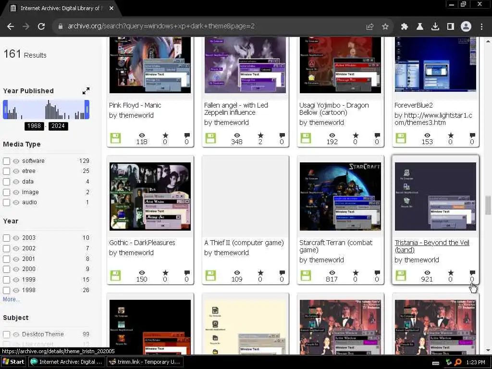Screen dimensions: 492x369
Task: Open the Windows Start menu
Action: point(13,362)
